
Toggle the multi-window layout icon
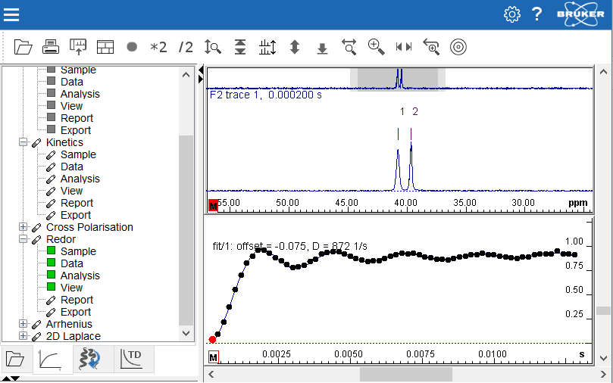pyautogui.click(x=105, y=47)
